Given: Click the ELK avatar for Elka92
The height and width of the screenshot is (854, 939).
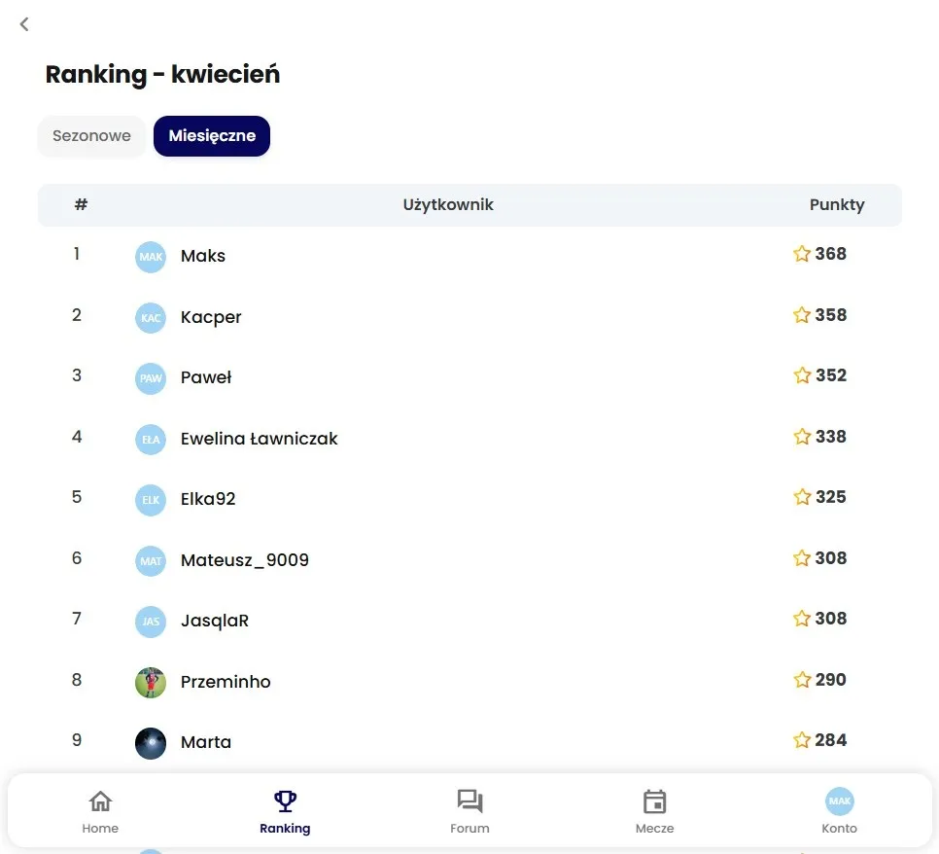Looking at the screenshot, I should click(x=151, y=500).
